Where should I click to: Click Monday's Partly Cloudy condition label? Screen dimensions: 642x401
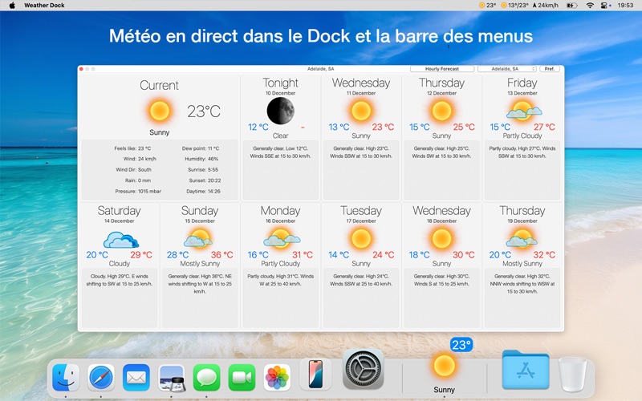(280, 264)
